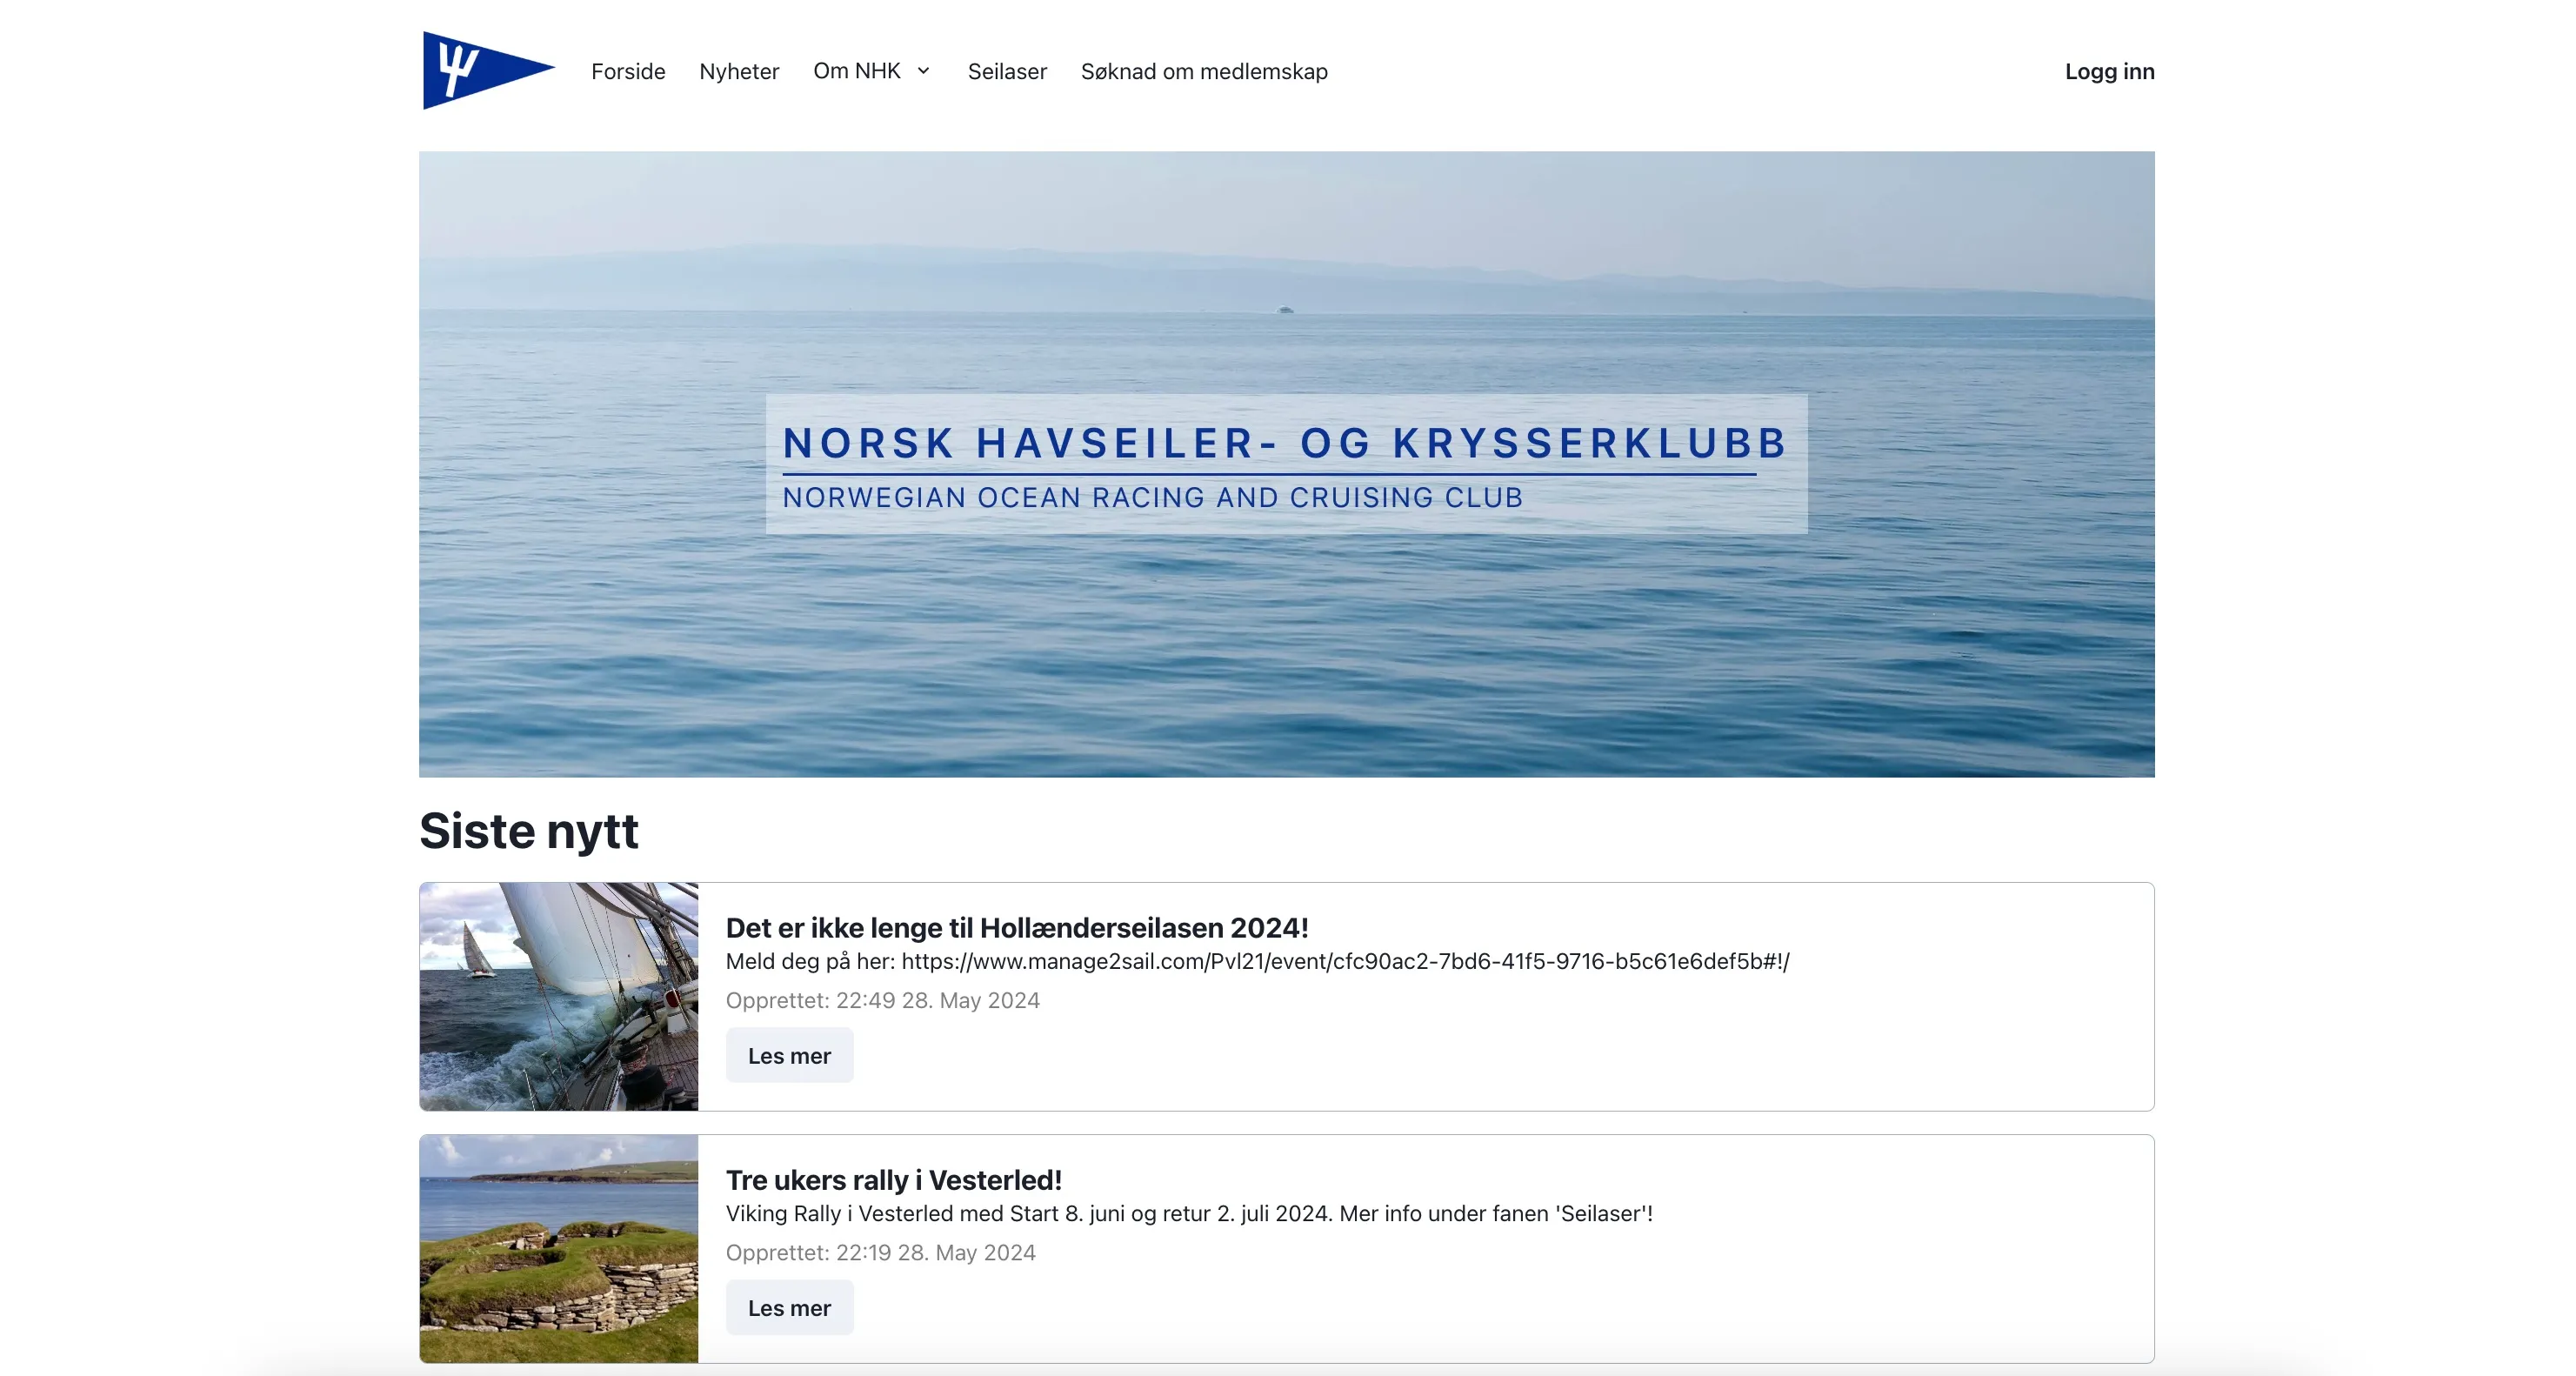Open Søknad om medlemskap
This screenshot has width=2576, height=1376.
pyautogui.click(x=1203, y=71)
